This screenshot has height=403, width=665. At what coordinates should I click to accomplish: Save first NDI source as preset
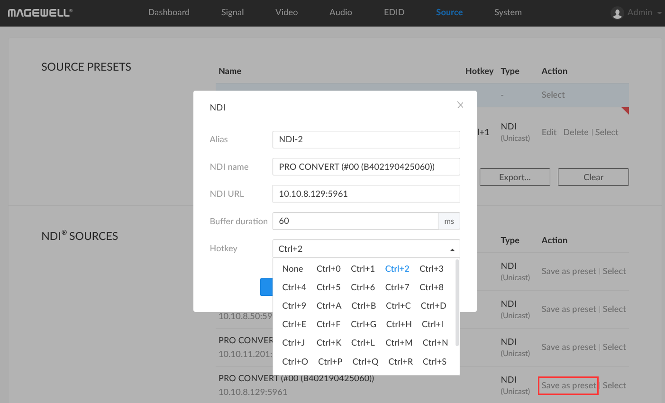pyautogui.click(x=569, y=271)
